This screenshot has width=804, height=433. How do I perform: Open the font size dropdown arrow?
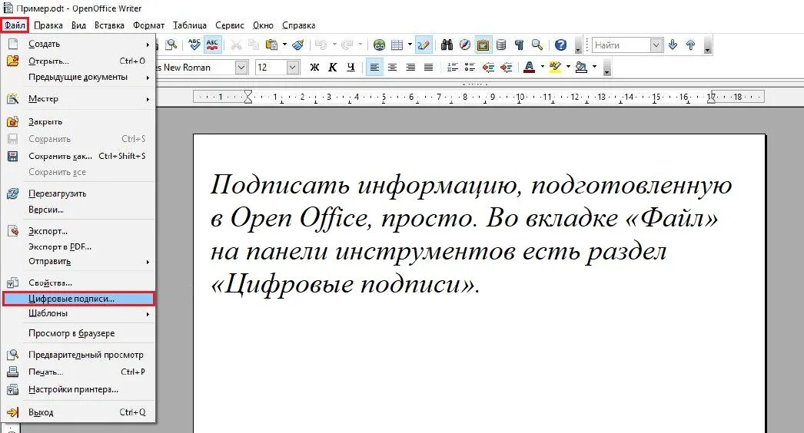point(293,67)
